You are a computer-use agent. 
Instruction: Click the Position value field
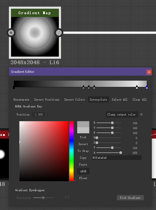pos(38,114)
